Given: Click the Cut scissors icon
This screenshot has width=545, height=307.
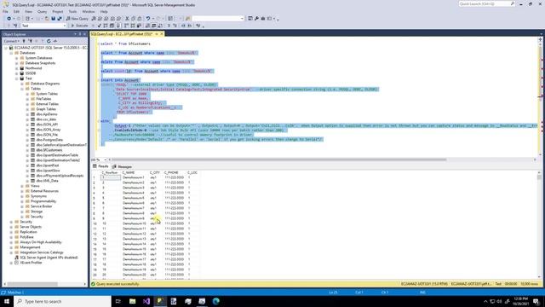Looking at the screenshot, I should [127, 19].
